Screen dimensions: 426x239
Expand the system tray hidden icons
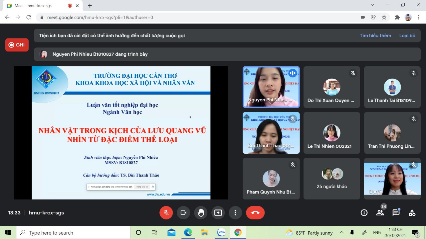(342, 232)
